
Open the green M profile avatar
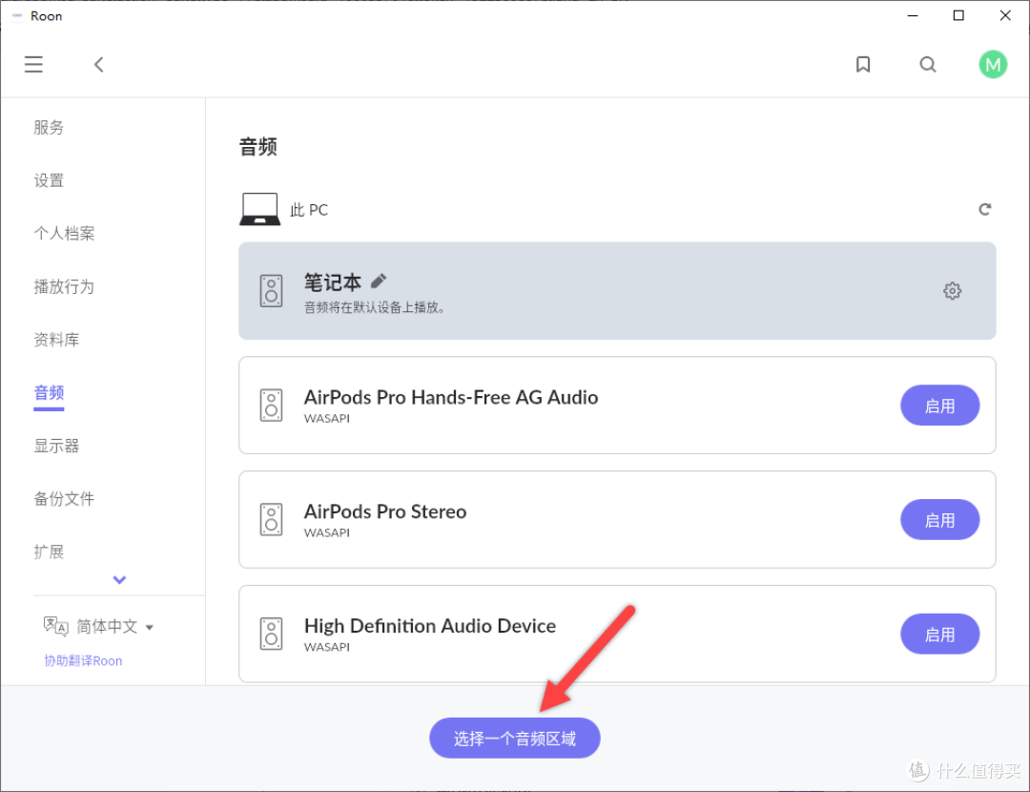click(x=993, y=65)
